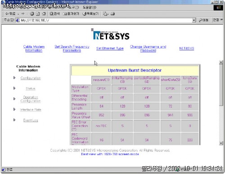
Task: Click the longData(6) column header
Action: click(x=190, y=80)
